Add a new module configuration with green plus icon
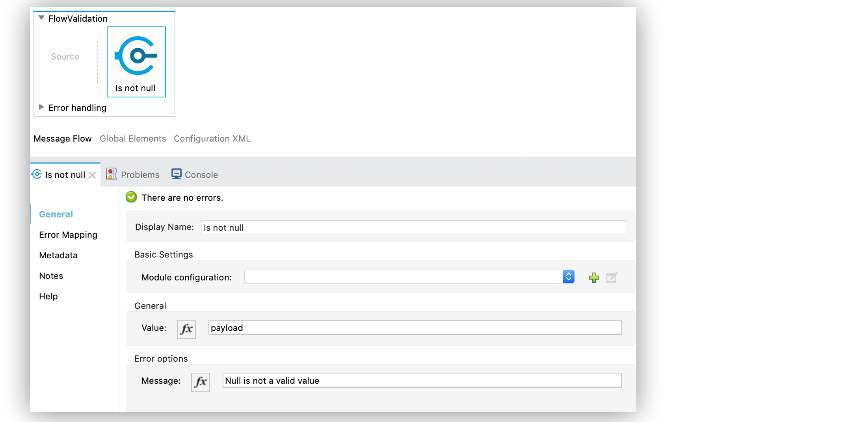 click(594, 277)
